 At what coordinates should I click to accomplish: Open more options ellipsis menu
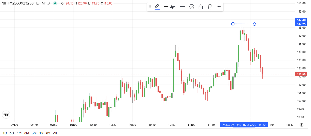(x=219, y=7)
